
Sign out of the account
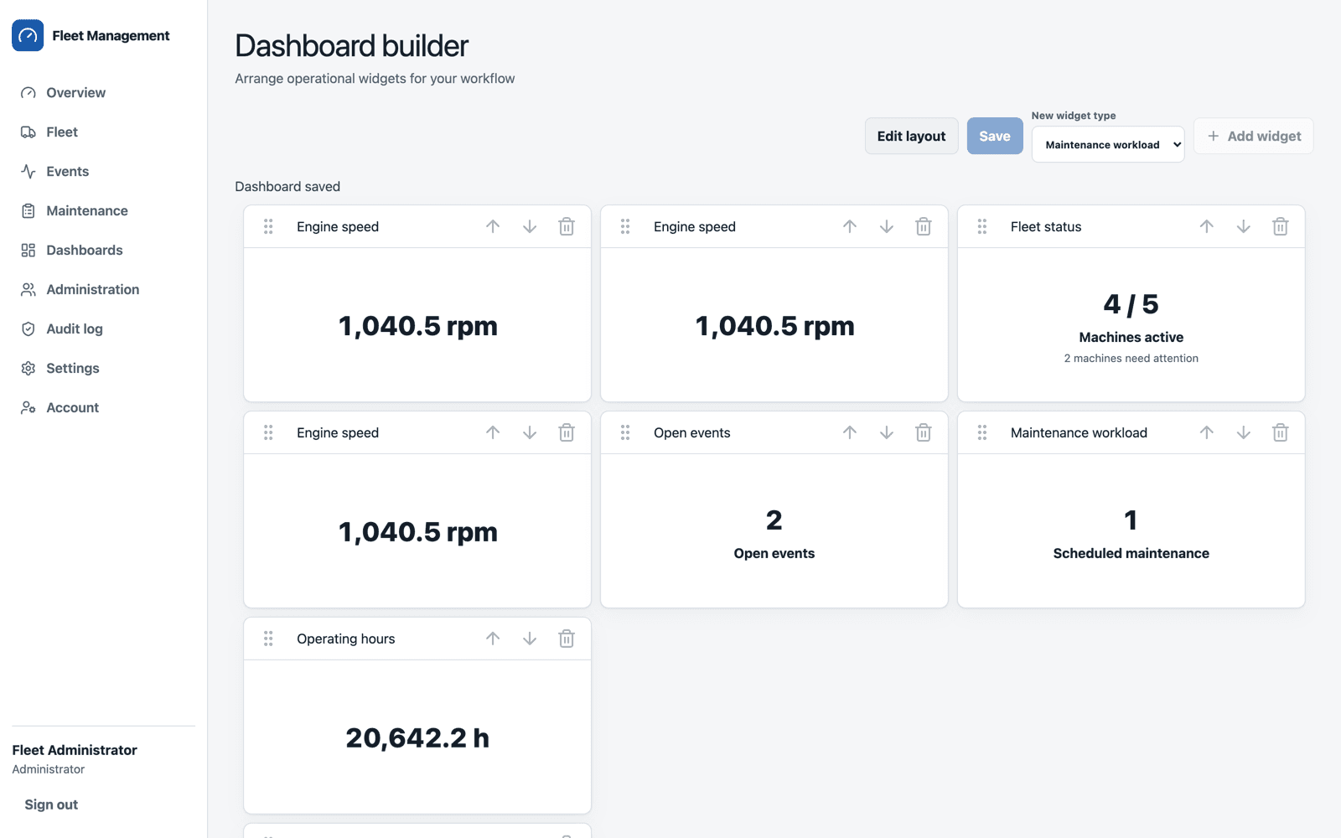[x=51, y=805]
